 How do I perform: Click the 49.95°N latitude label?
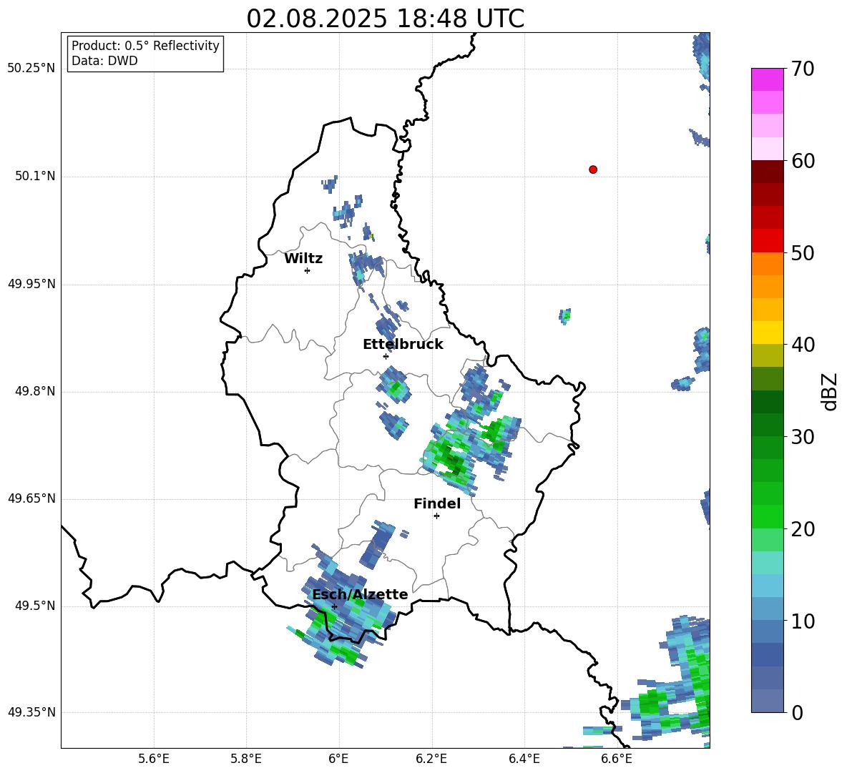[31, 283]
